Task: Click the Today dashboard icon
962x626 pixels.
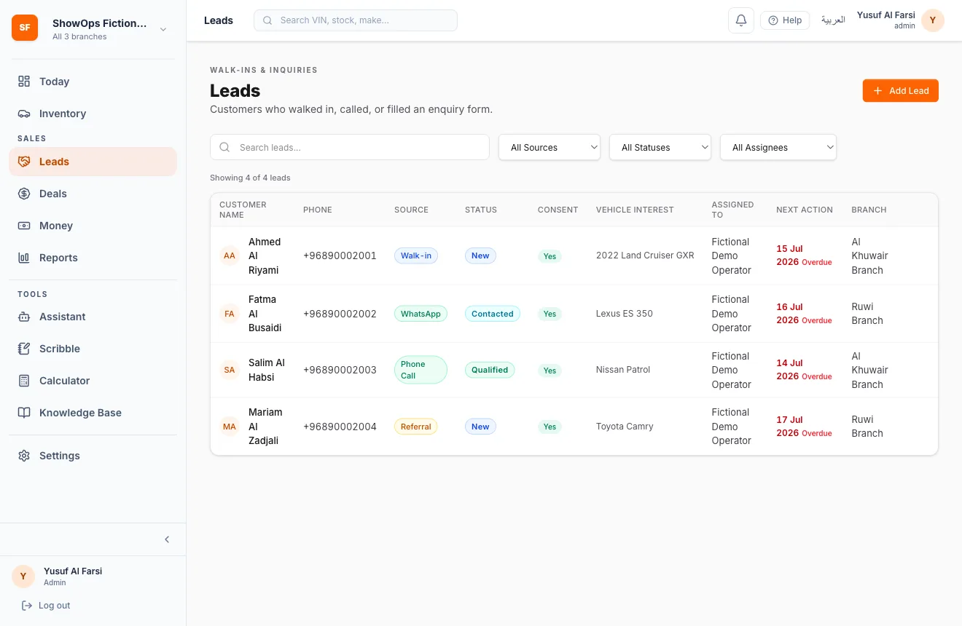Action: pyautogui.click(x=24, y=82)
